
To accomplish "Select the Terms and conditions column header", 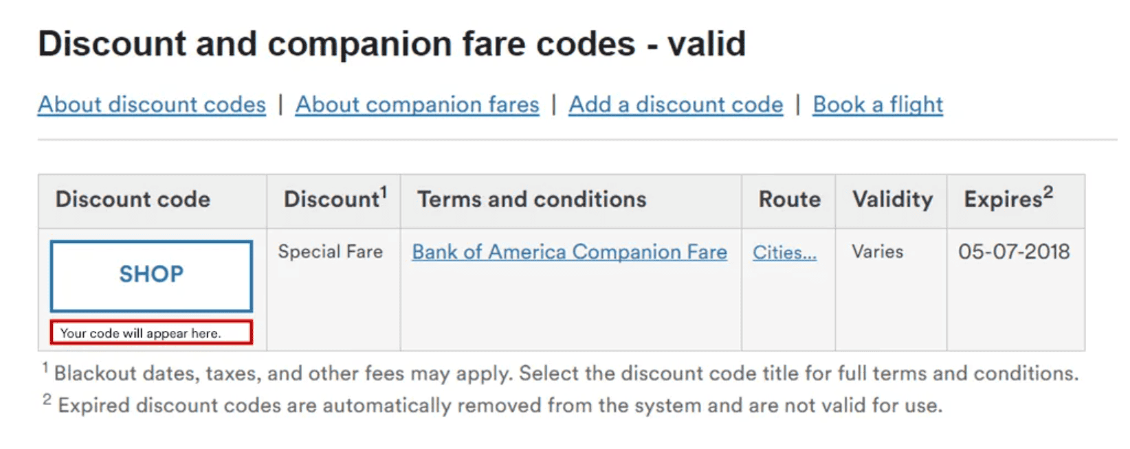I will (x=531, y=200).
